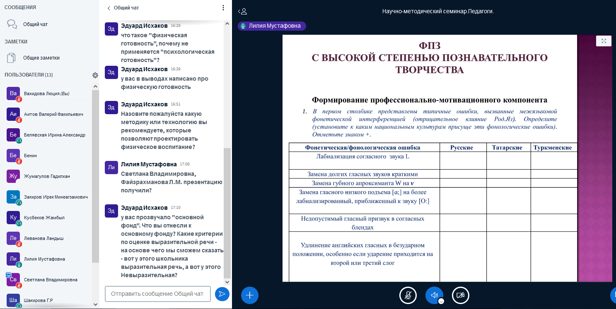Open the blue plus actions button
Screen dimensions: 616x309
249,295
